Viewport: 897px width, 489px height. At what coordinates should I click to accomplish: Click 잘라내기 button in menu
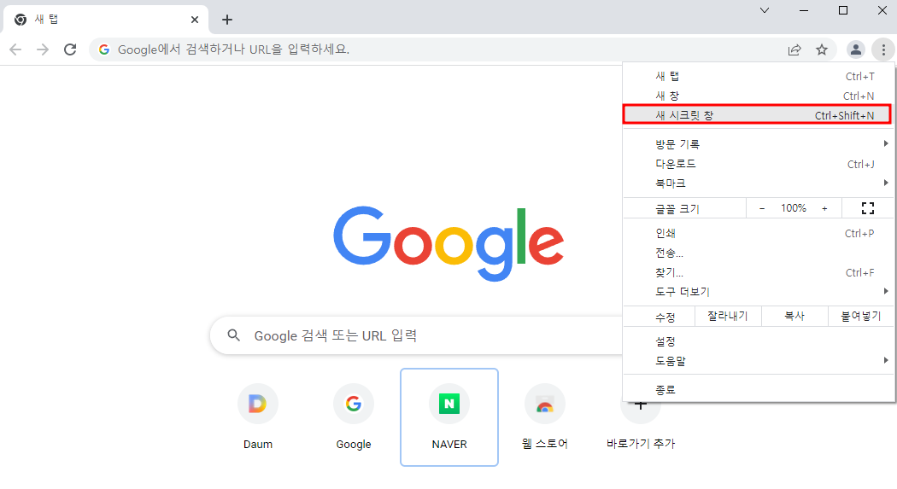point(728,316)
